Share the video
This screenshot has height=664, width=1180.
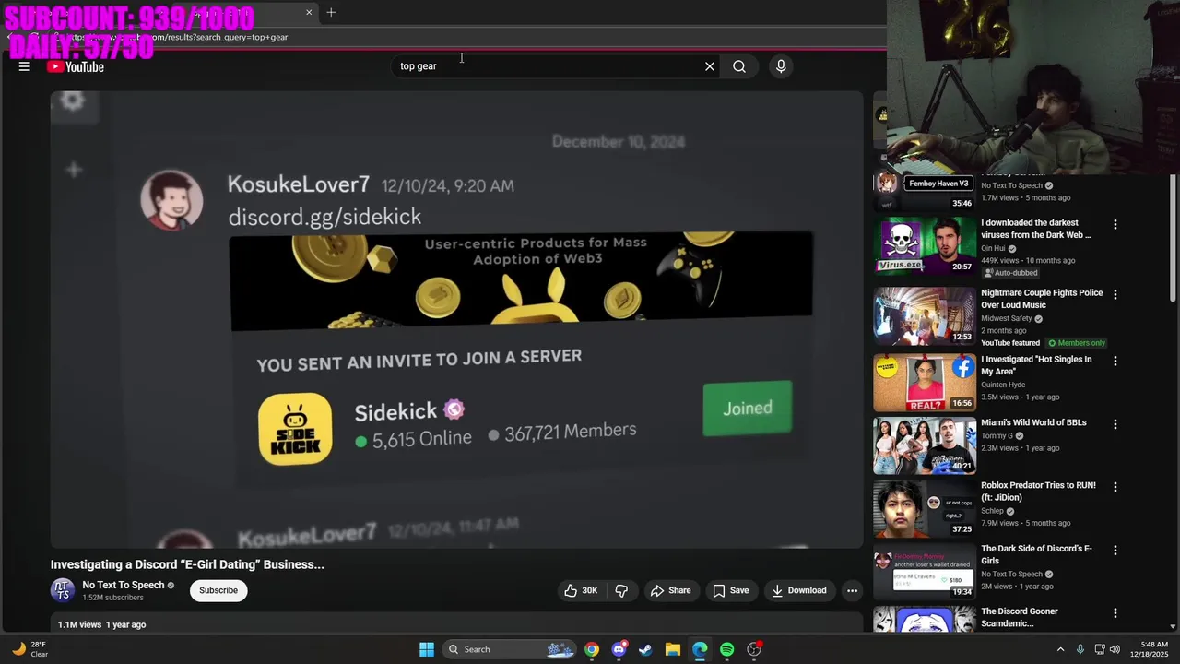click(670, 590)
